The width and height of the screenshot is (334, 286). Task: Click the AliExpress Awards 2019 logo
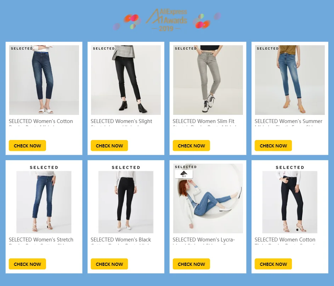coord(166,20)
